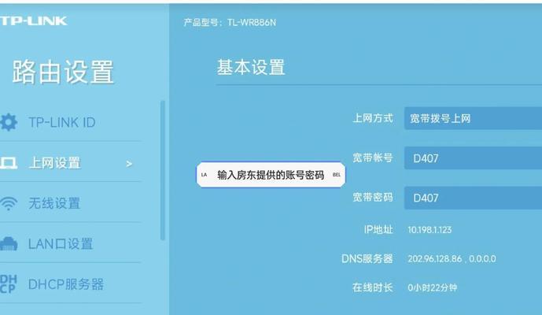542x315 pixels.
Task: Open the 上网方式 dropdown 宽带拨号上网
Action: coord(474,118)
